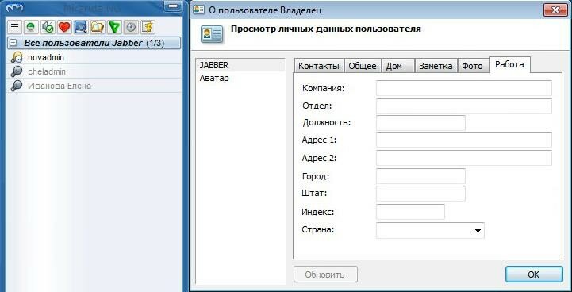Click the Отдел input field
This screenshot has height=292, width=572.
tap(464, 106)
